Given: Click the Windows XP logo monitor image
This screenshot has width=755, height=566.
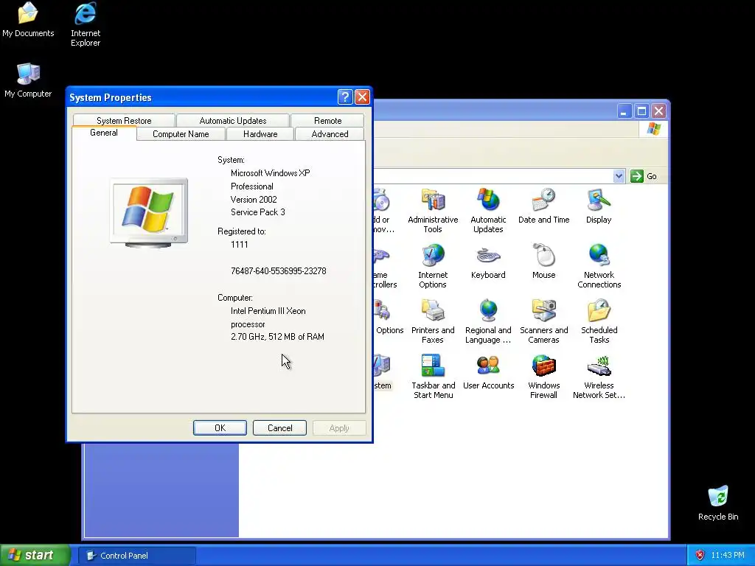Looking at the screenshot, I should tap(149, 213).
